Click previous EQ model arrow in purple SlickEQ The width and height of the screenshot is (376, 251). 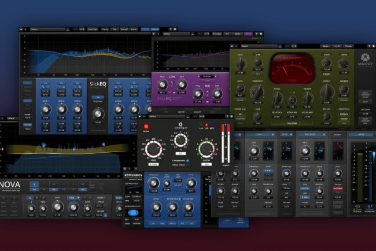198,76
